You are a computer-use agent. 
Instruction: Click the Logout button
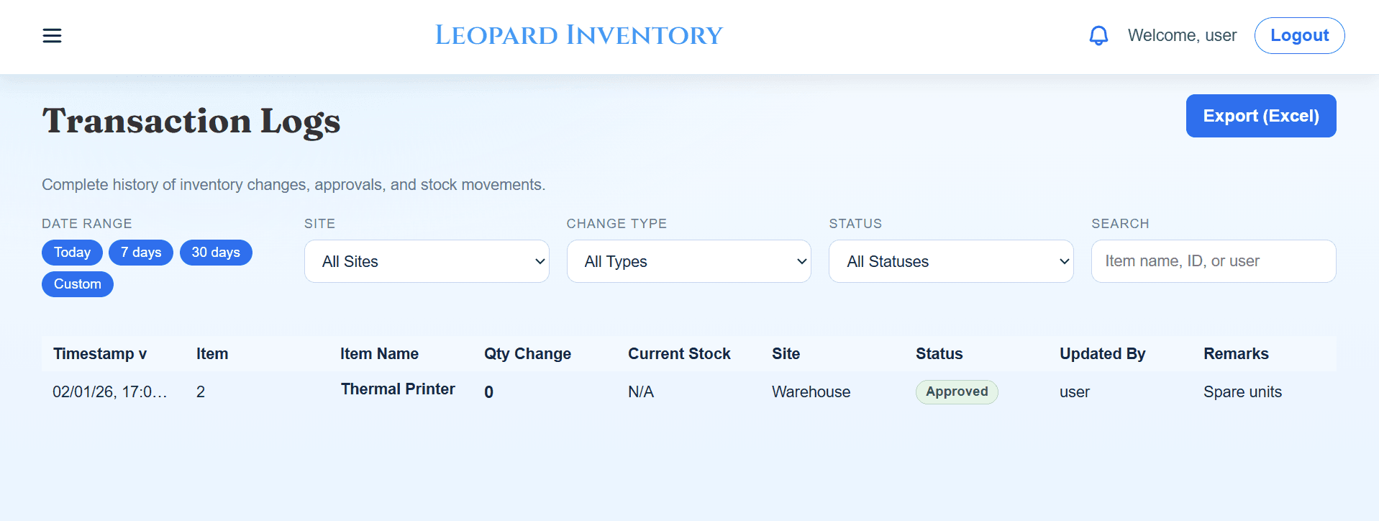click(1298, 35)
